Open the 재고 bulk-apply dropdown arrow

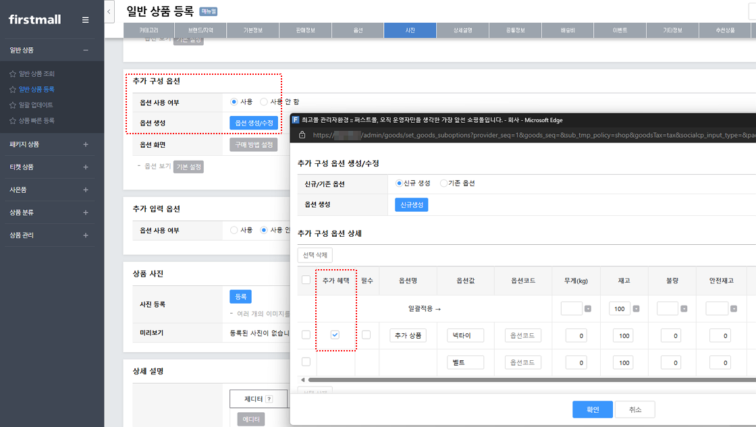point(637,309)
